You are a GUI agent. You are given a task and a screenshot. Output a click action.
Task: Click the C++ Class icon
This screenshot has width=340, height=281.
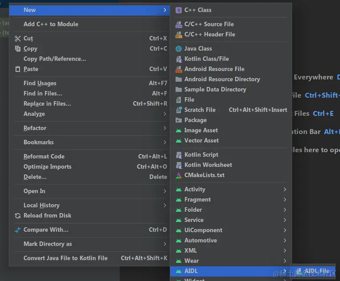point(179,10)
